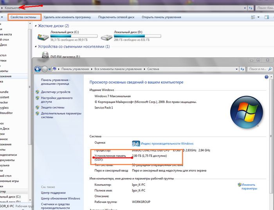Click the Explorer navigation pane scrollbar
Image resolution: width=274 pixels, height=210 pixels.
coord(30,87)
